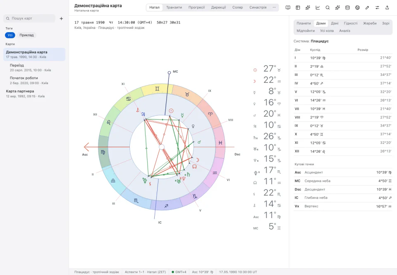Click the Sun glyph at 27° Taurus in list
This screenshot has width=397, height=275.
pos(255,70)
